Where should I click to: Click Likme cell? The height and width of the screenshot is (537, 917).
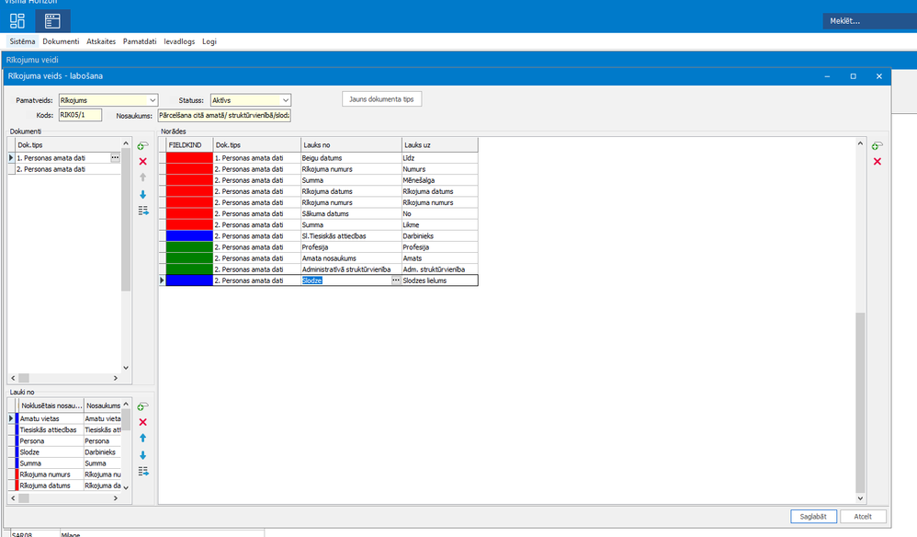point(440,224)
